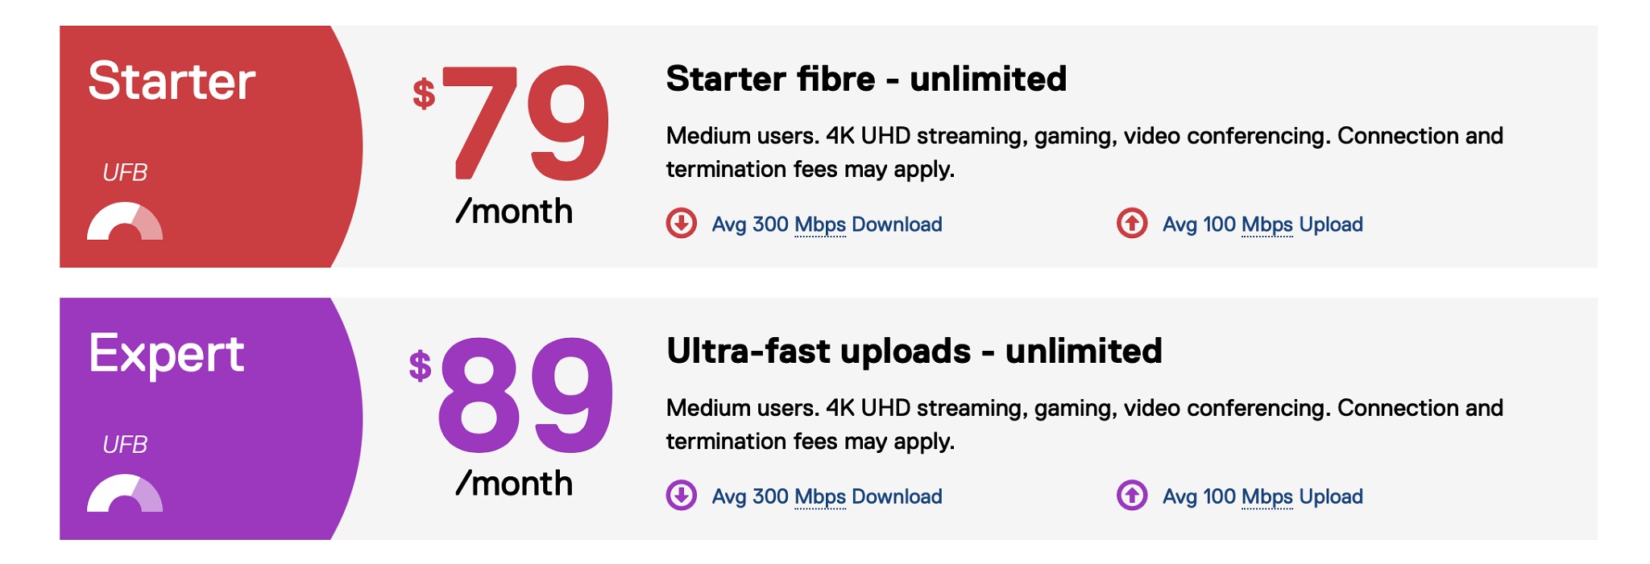Image resolution: width=1650 pixels, height=564 pixels.
Task: Click 'Mbps' in Starter's download speed
Action: point(819,224)
